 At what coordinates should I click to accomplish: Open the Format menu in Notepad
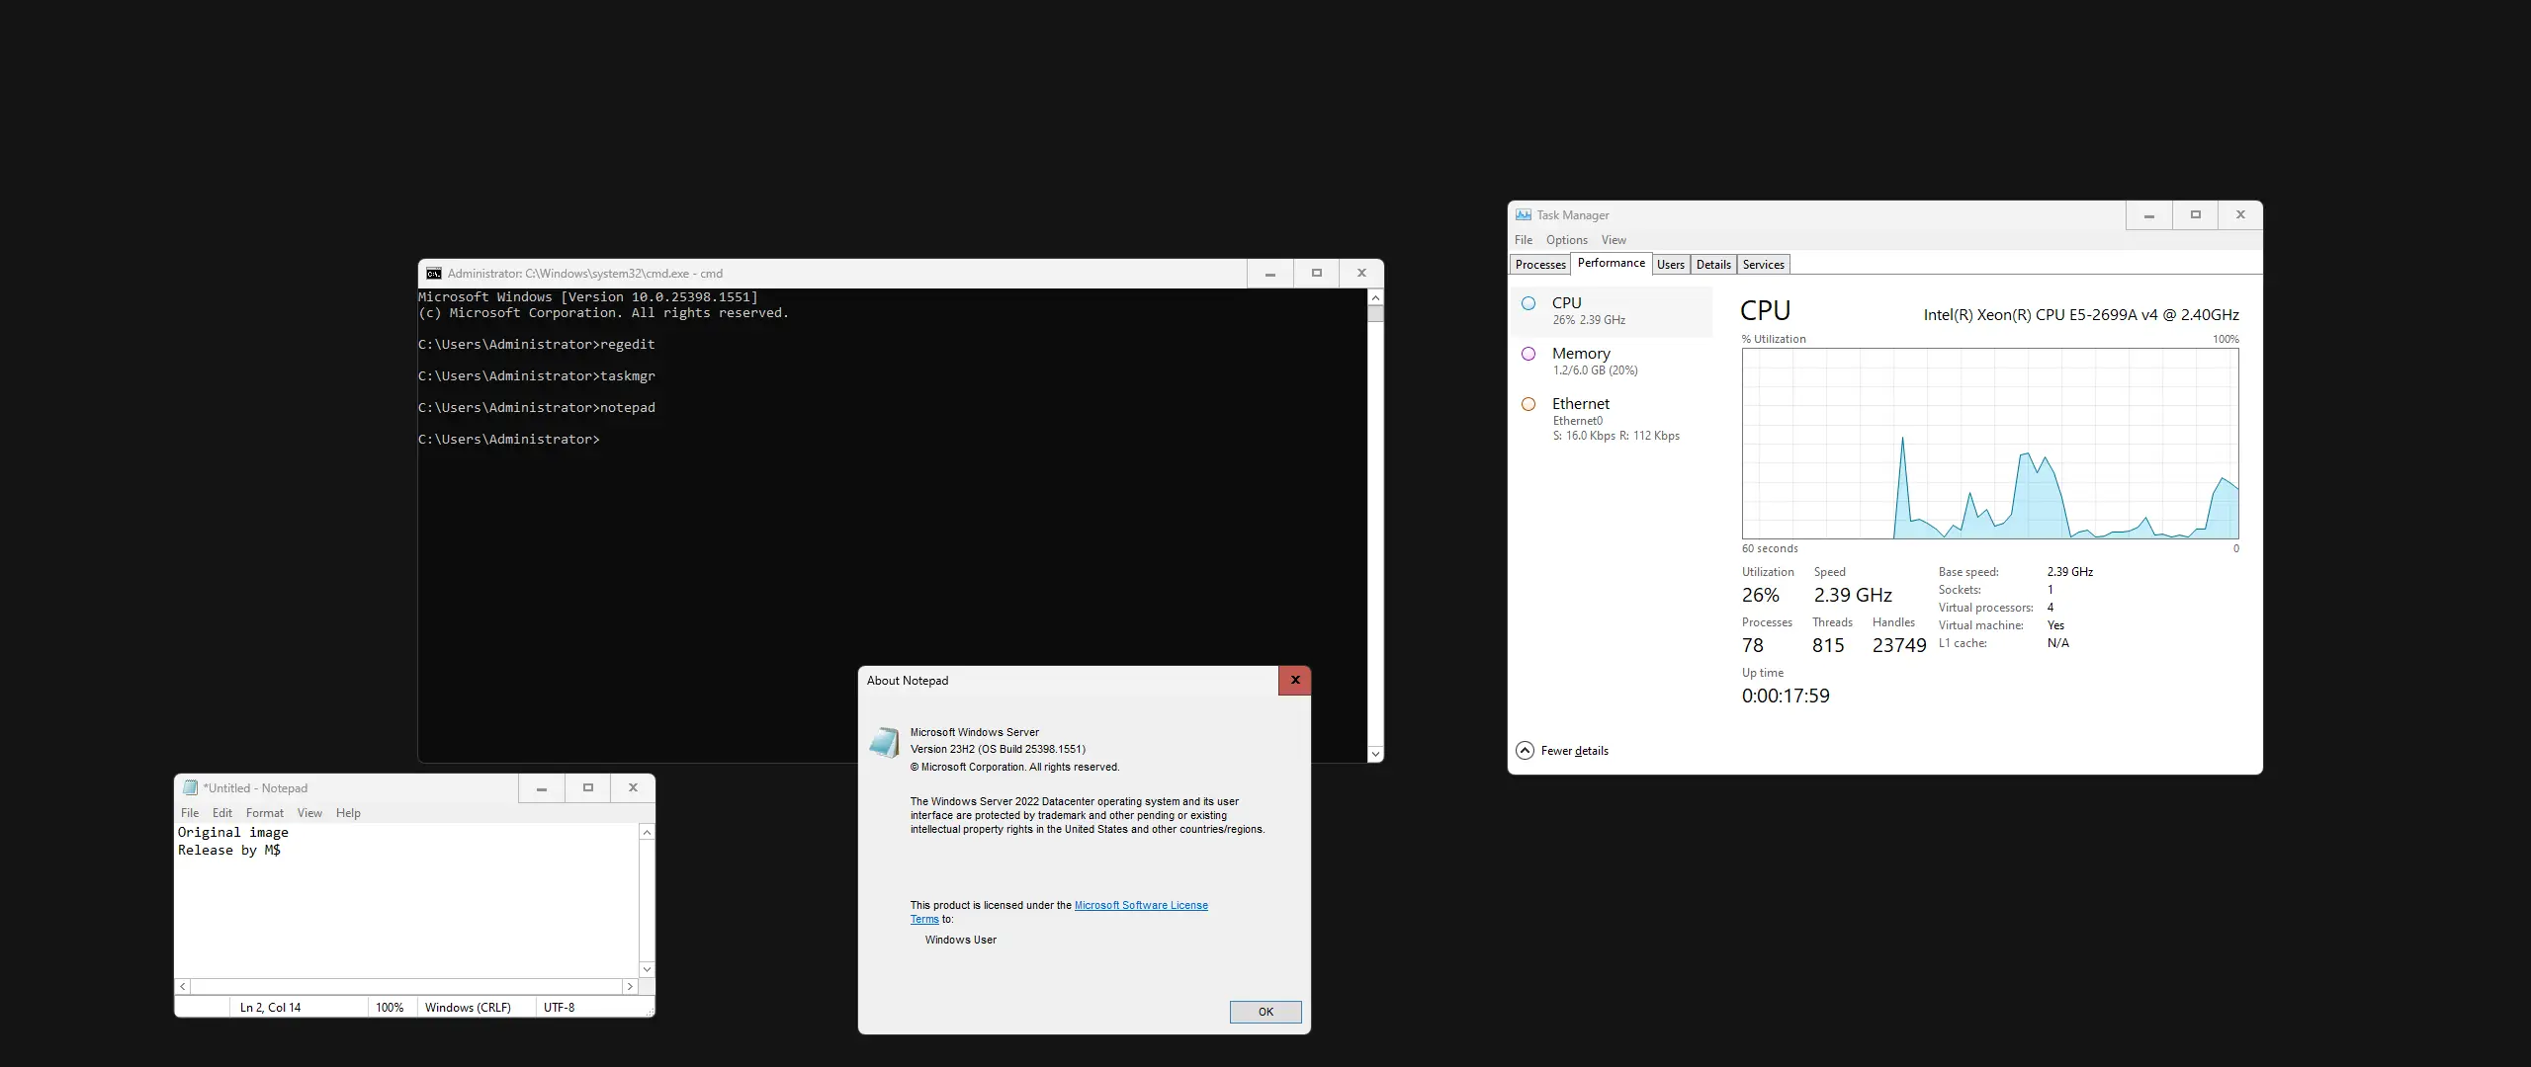click(x=264, y=813)
